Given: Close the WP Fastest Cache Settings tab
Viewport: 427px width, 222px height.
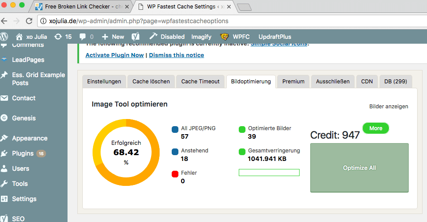Looking at the screenshot, I should pyautogui.click(x=229, y=7).
